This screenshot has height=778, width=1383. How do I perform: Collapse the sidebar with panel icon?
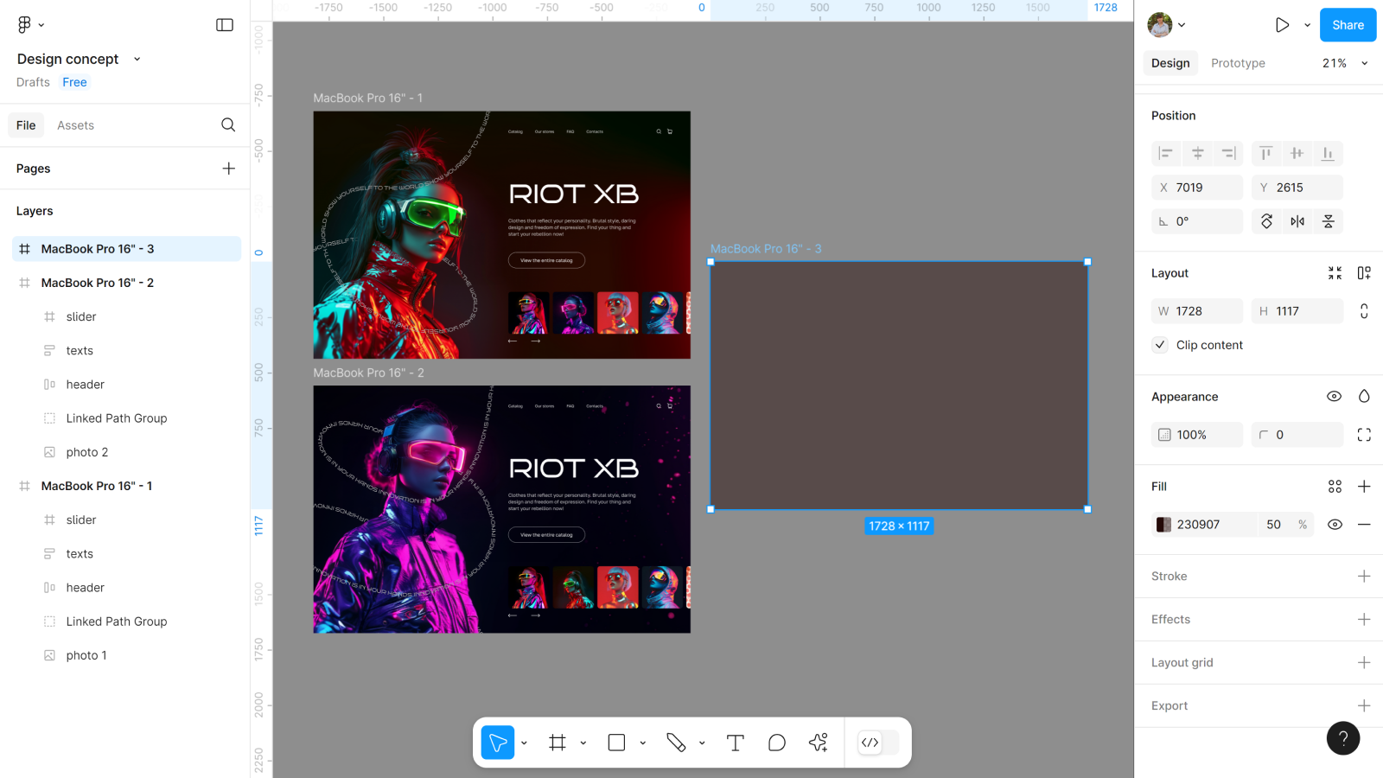[225, 25]
